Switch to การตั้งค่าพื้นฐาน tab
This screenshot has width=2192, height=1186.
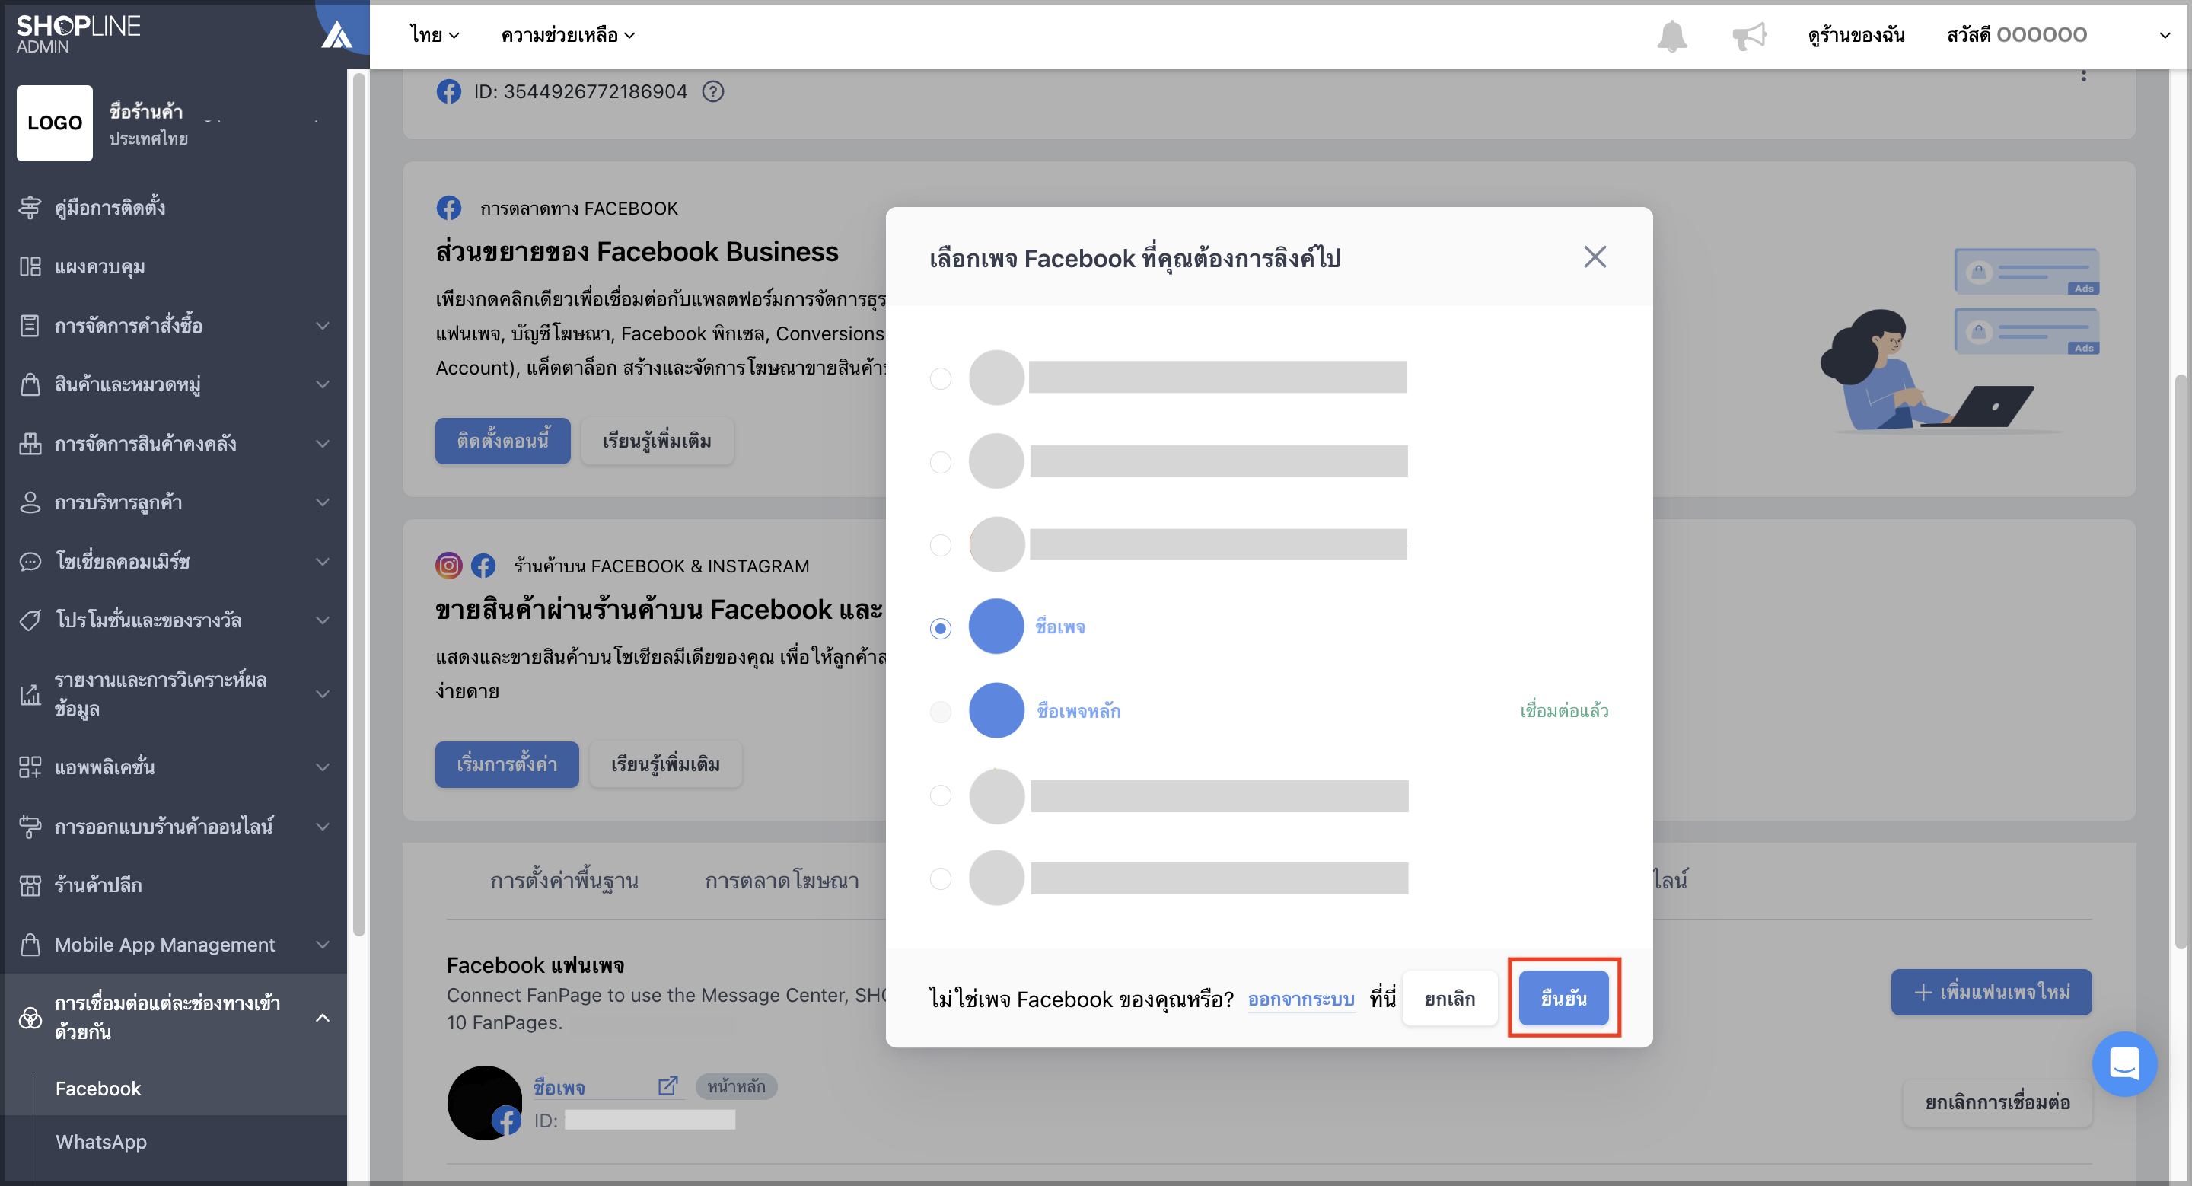coord(564,881)
